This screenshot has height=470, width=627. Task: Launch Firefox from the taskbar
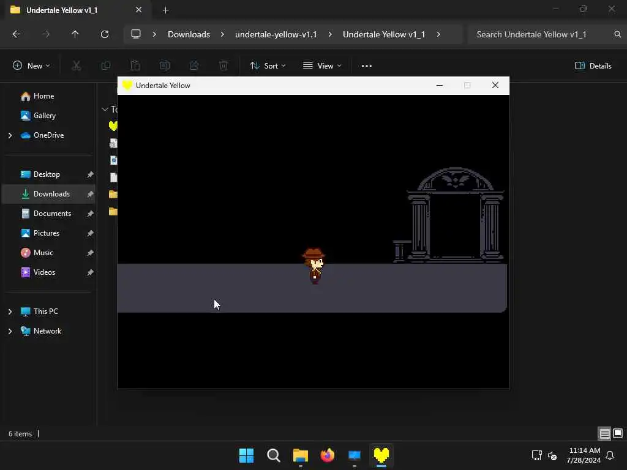coord(328,455)
